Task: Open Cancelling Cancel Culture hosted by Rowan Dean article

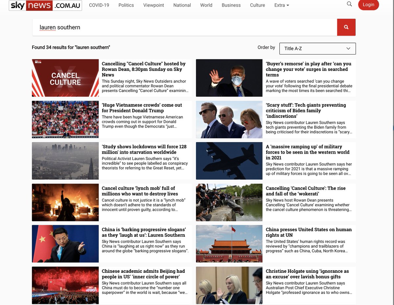Action: 143,69
